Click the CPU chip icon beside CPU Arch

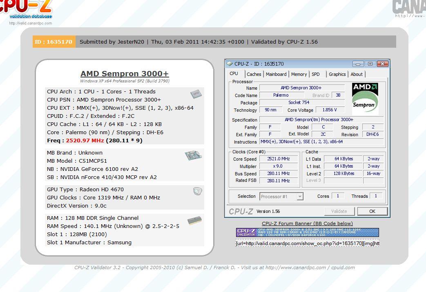tap(196, 94)
